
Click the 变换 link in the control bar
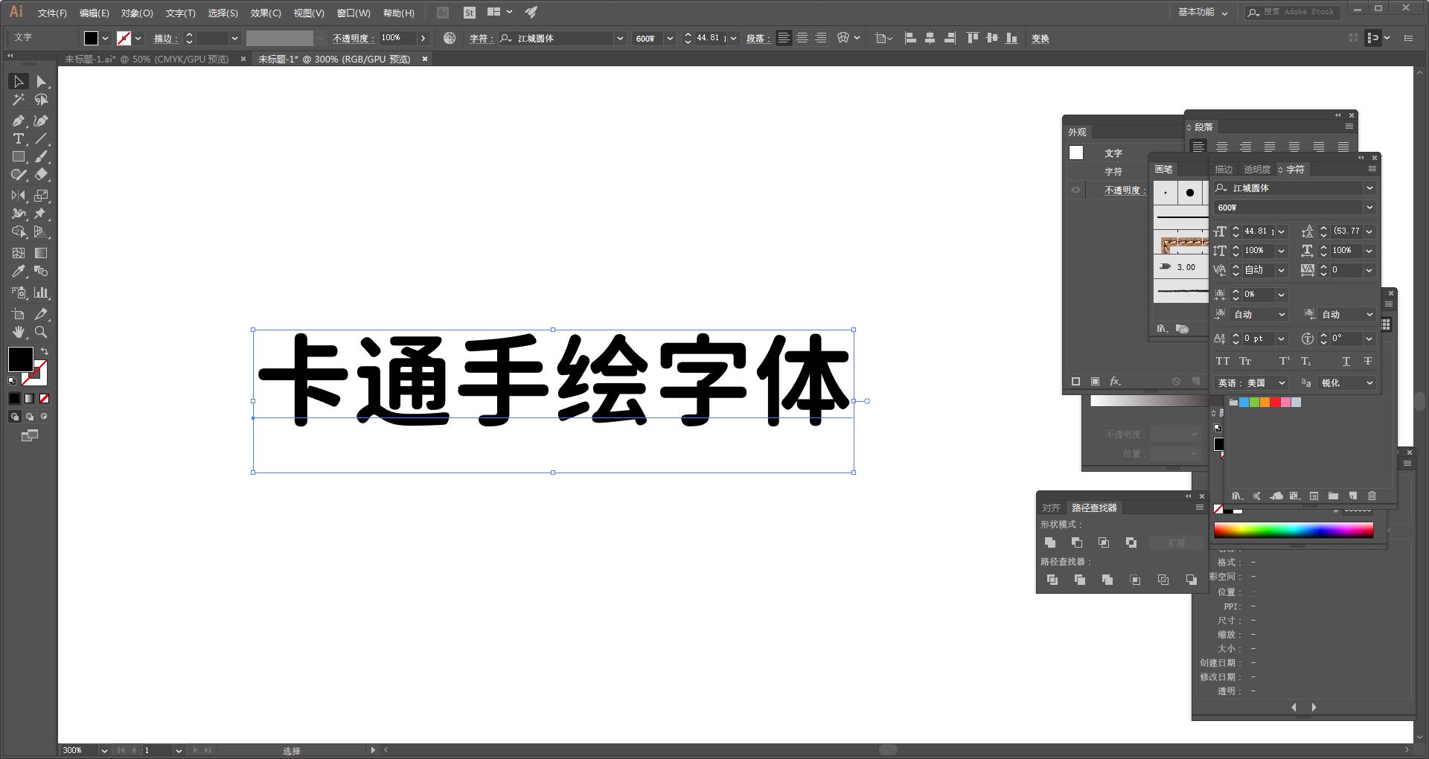pos(1040,38)
